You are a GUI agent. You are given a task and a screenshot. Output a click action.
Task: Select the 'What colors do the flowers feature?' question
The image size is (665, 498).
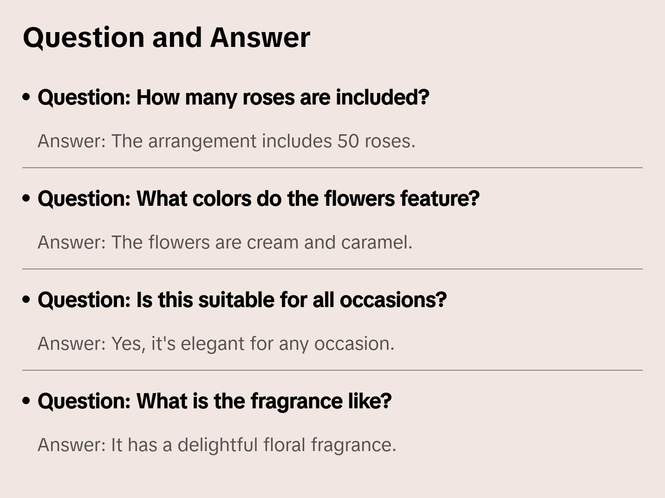[x=258, y=199]
